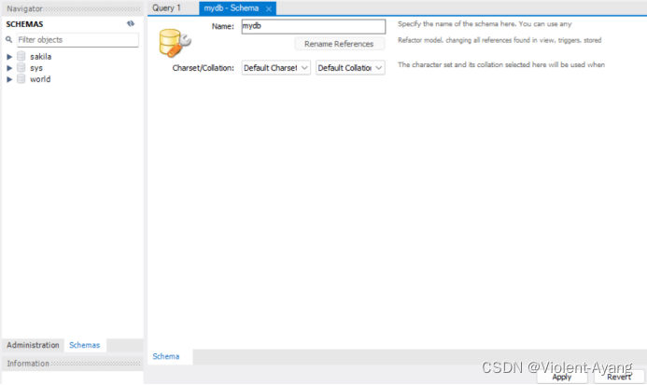Click the world database icon
This screenshot has height=385, width=647.
point(21,78)
